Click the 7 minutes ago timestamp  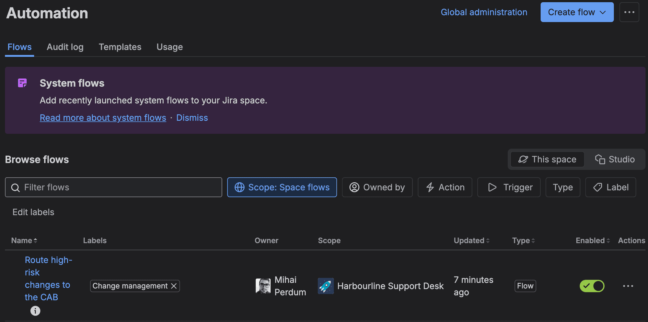point(473,286)
